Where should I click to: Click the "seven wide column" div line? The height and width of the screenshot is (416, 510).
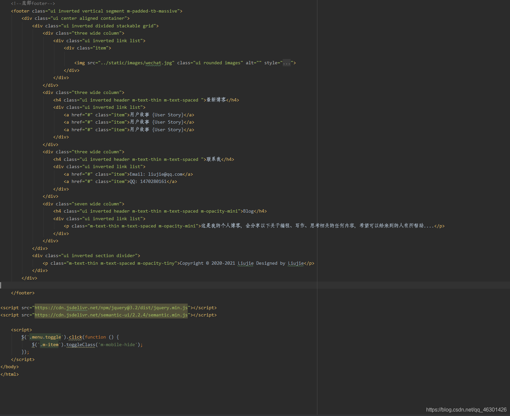pyautogui.click(x=83, y=204)
